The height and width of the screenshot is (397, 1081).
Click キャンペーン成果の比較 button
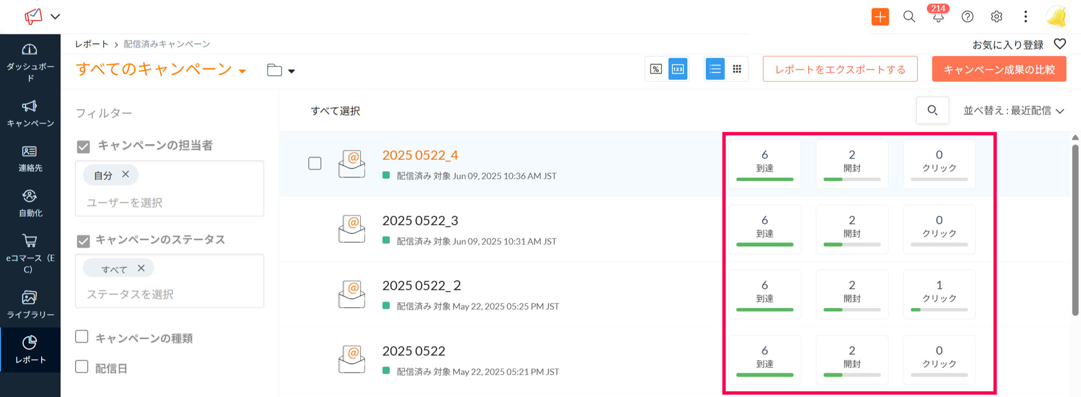[x=999, y=69]
